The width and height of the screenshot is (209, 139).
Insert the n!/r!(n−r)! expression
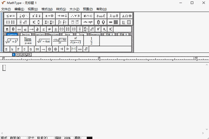tap(76, 41)
